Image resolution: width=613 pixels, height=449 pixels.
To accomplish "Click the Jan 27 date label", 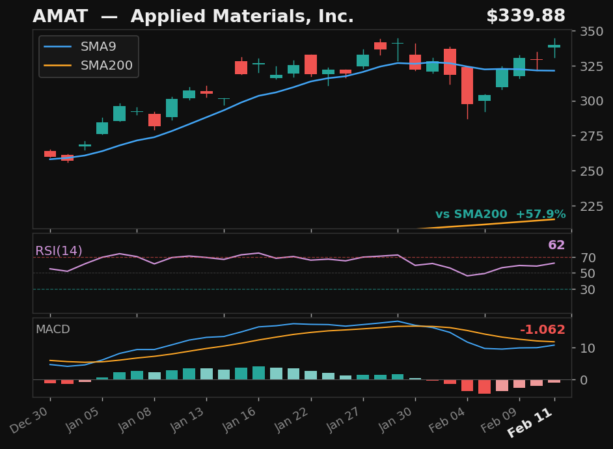I will (343, 420).
